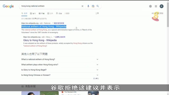
Task: Open National anthem of Hong Kong Wikipedia result
Action: (44, 26)
